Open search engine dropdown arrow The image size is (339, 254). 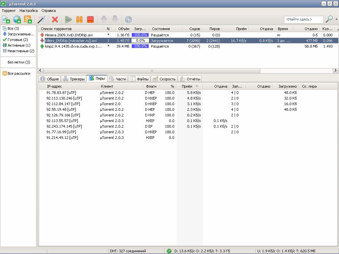[x=336, y=20]
